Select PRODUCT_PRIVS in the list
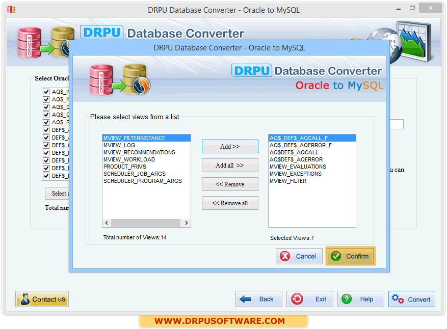 146,167
